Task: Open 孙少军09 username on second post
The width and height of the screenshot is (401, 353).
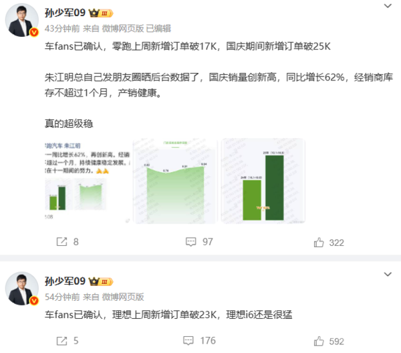Action: coord(65,281)
